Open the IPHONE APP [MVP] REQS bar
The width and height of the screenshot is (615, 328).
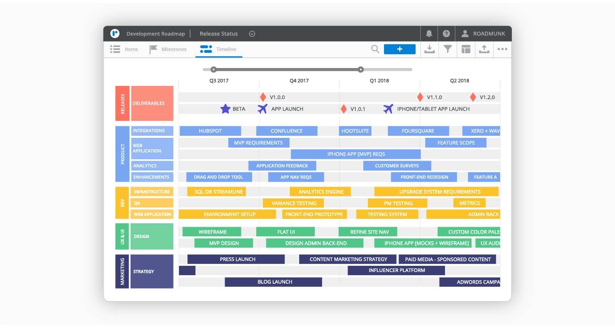(x=356, y=154)
